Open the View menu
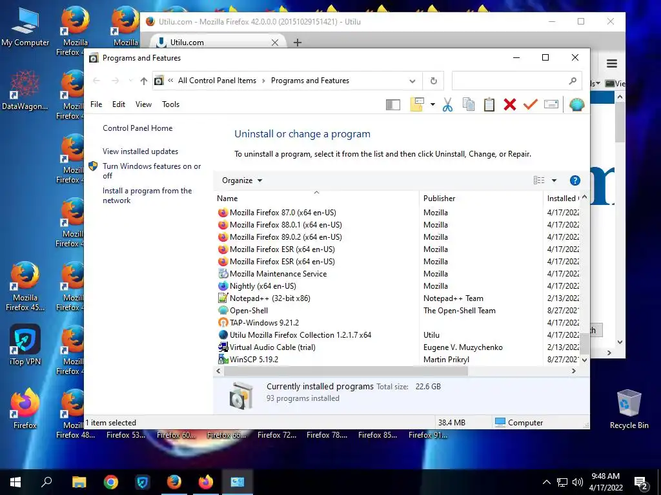This screenshot has width=661, height=495. click(143, 104)
